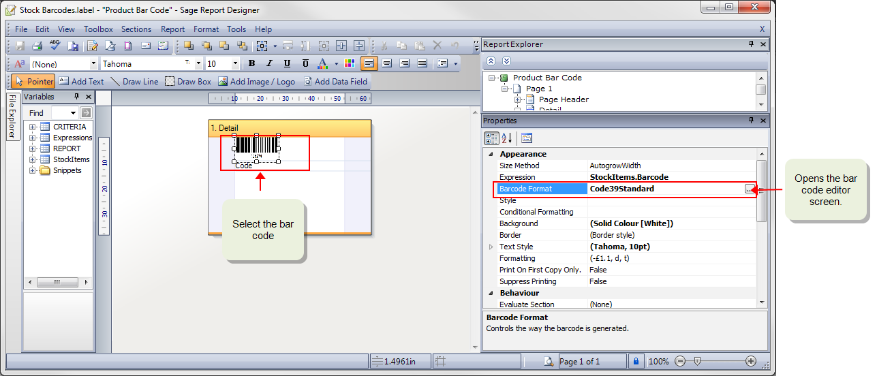Viewport: 877px width, 376px height.
Task: Open the font size 10 dropdown
Action: (x=235, y=64)
